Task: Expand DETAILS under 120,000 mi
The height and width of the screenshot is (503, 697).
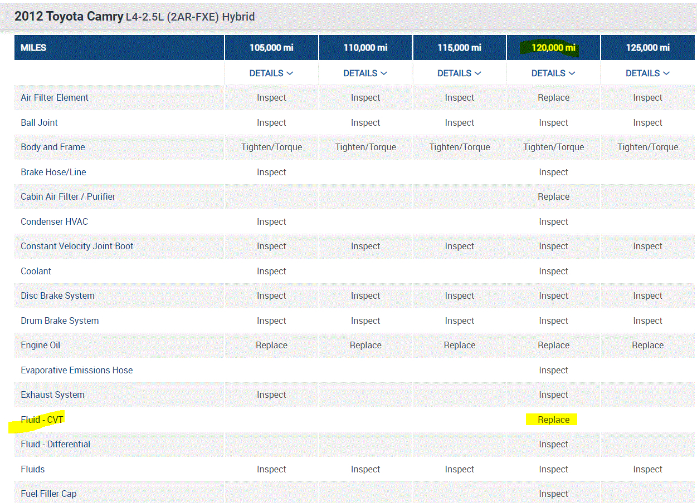Action: pyautogui.click(x=553, y=73)
